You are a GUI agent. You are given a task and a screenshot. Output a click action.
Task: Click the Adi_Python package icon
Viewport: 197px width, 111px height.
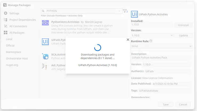(x=45, y=67)
